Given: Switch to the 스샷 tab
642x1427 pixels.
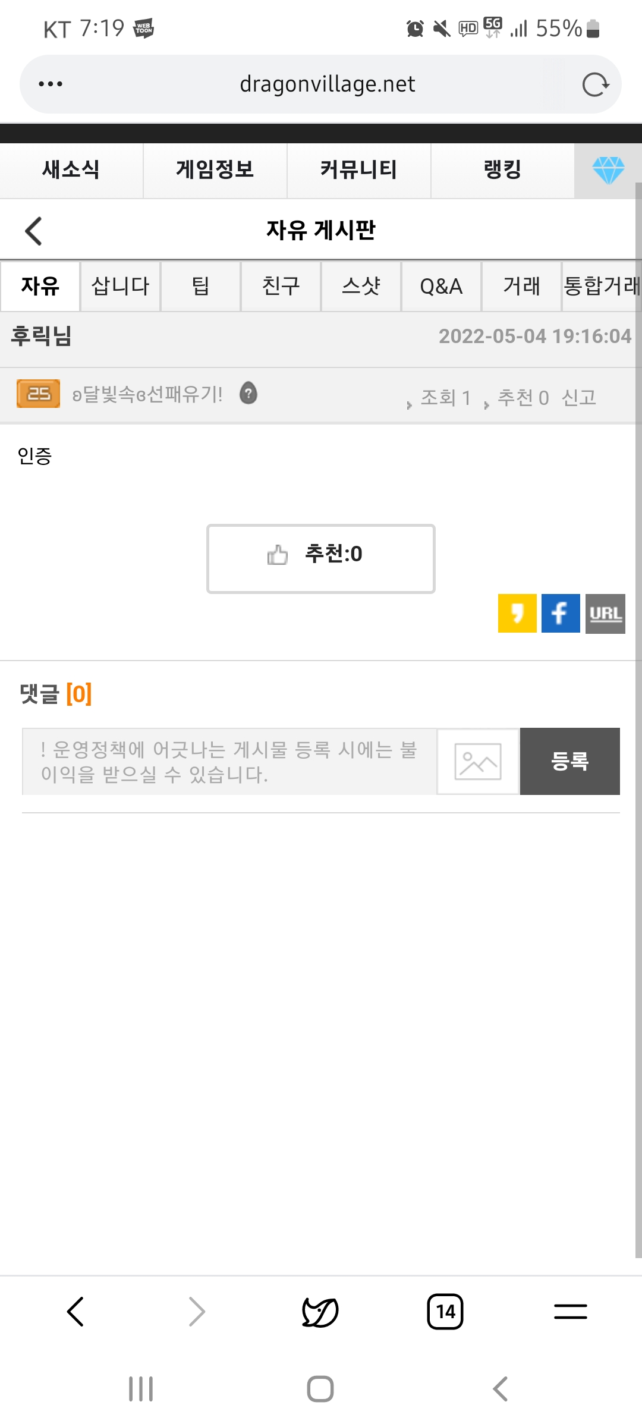Looking at the screenshot, I should click(x=361, y=287).
